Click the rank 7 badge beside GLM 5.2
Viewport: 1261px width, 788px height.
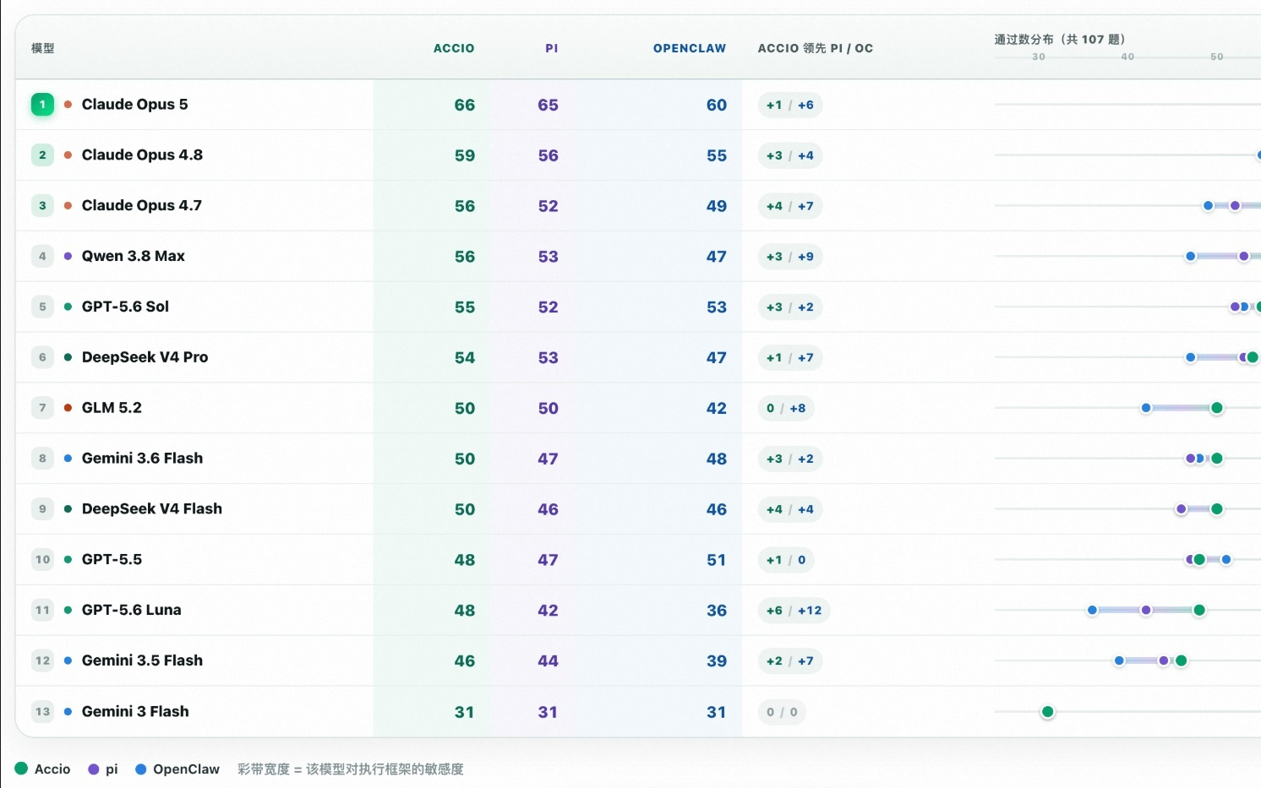click(x=42, y=408)
